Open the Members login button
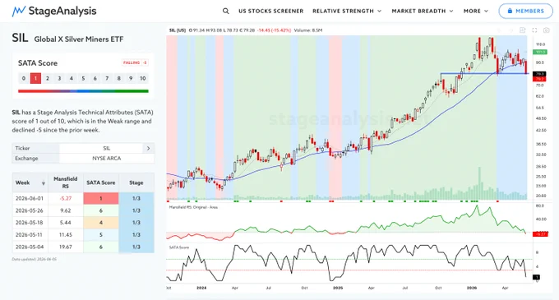 point(526,11)
